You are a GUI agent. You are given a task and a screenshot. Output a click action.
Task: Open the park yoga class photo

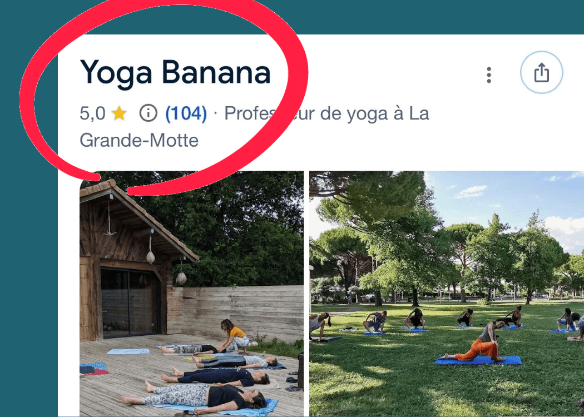[x=447, y=294]
